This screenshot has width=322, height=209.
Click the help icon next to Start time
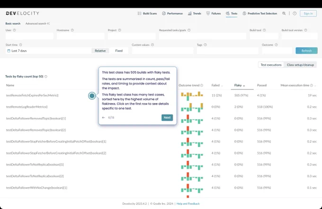click(20, 45)
